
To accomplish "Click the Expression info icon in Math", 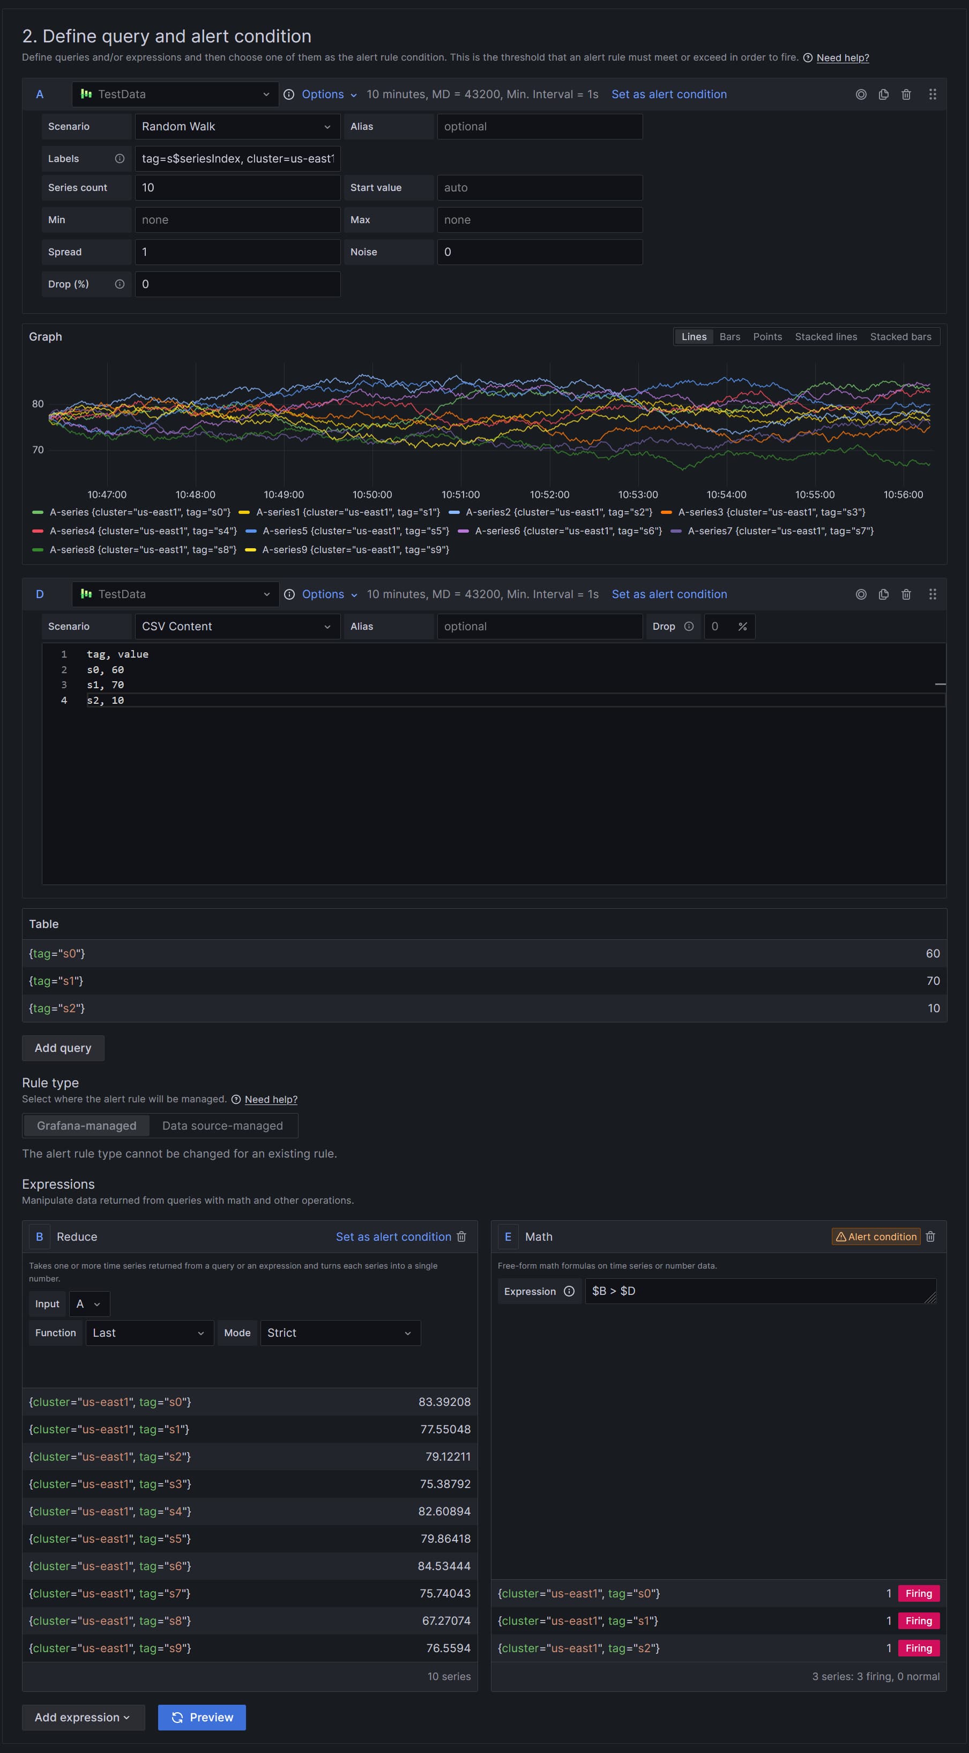I will tap(569, 1292).
